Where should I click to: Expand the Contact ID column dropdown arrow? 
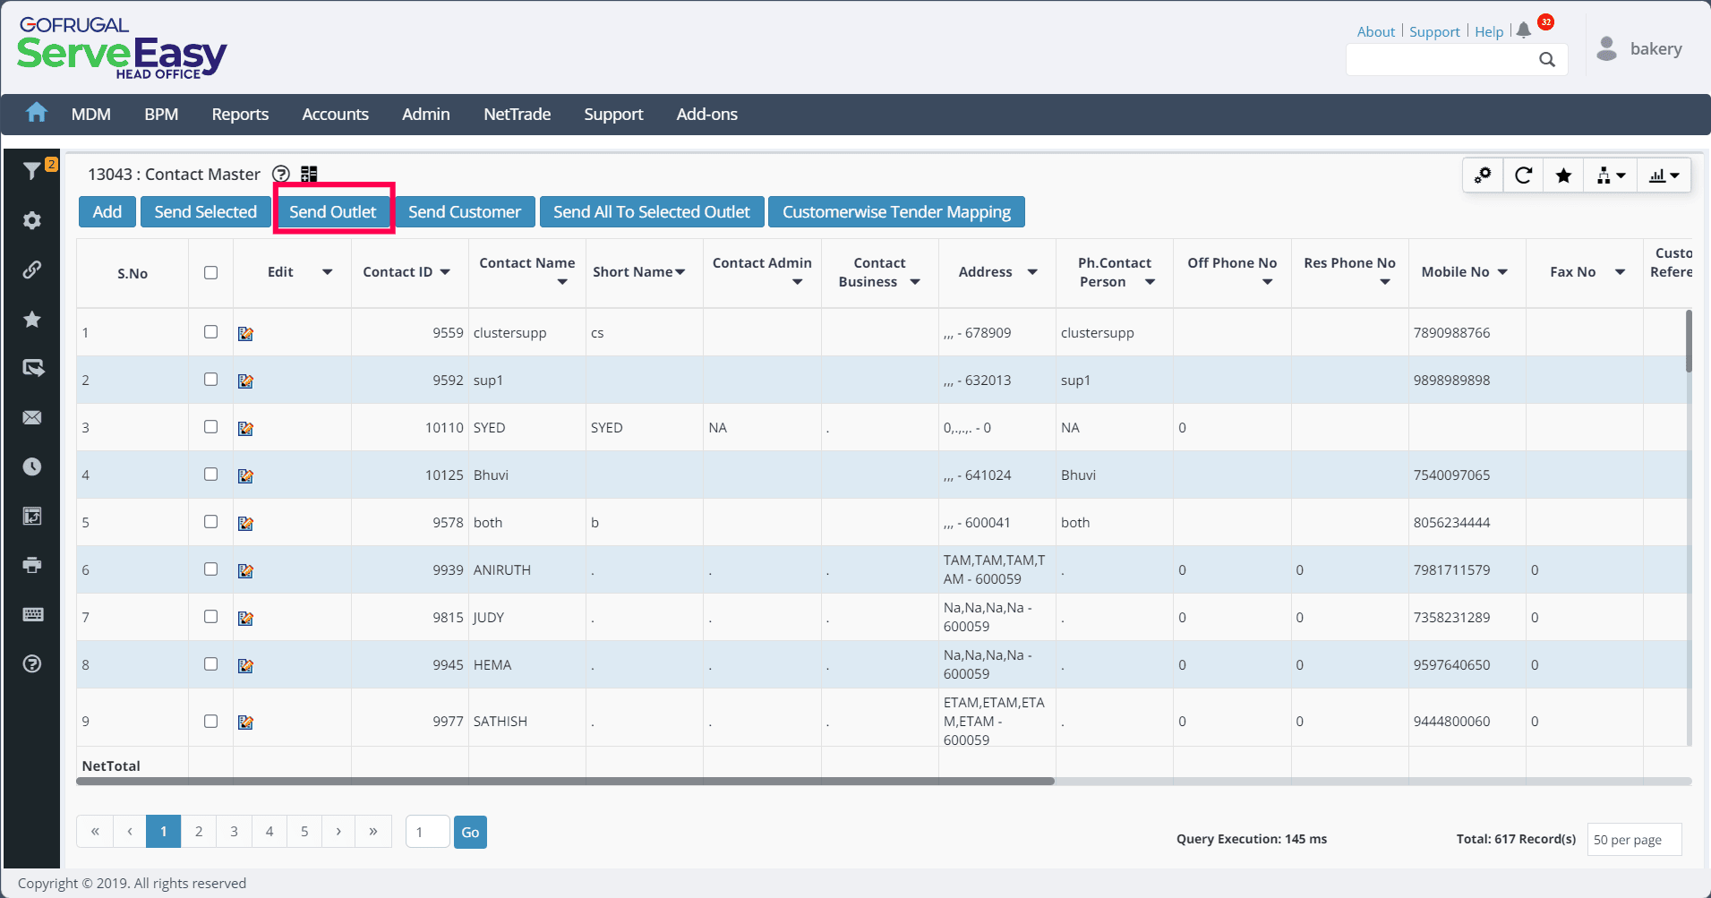pos(445,272)
